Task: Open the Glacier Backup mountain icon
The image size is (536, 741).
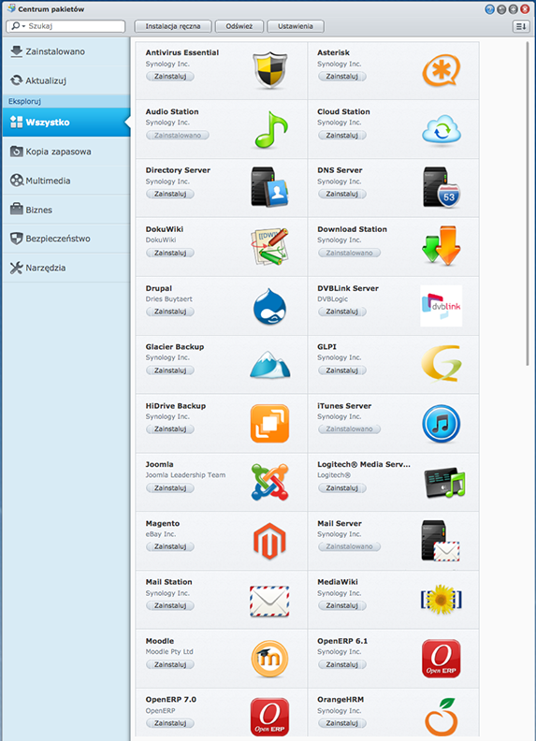Action: click(x=270, y=364)
